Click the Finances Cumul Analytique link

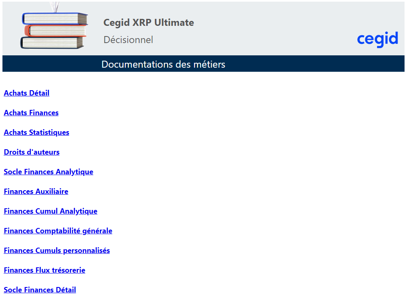pos(50,211)
